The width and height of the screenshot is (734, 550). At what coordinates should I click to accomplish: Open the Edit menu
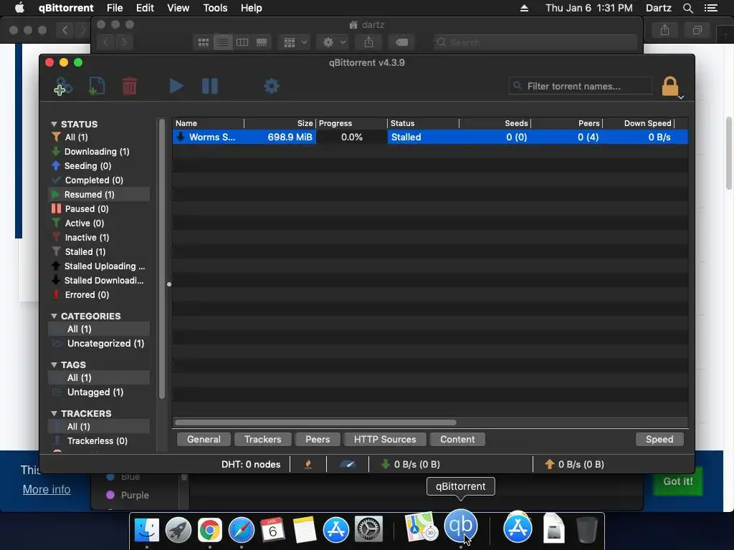click(x=145, y=8)
